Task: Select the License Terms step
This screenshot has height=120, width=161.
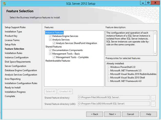Action: 12,40
